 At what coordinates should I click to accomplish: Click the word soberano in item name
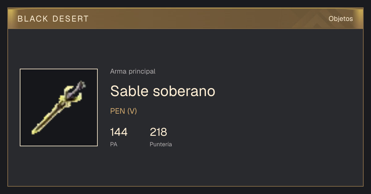point(184,91)
